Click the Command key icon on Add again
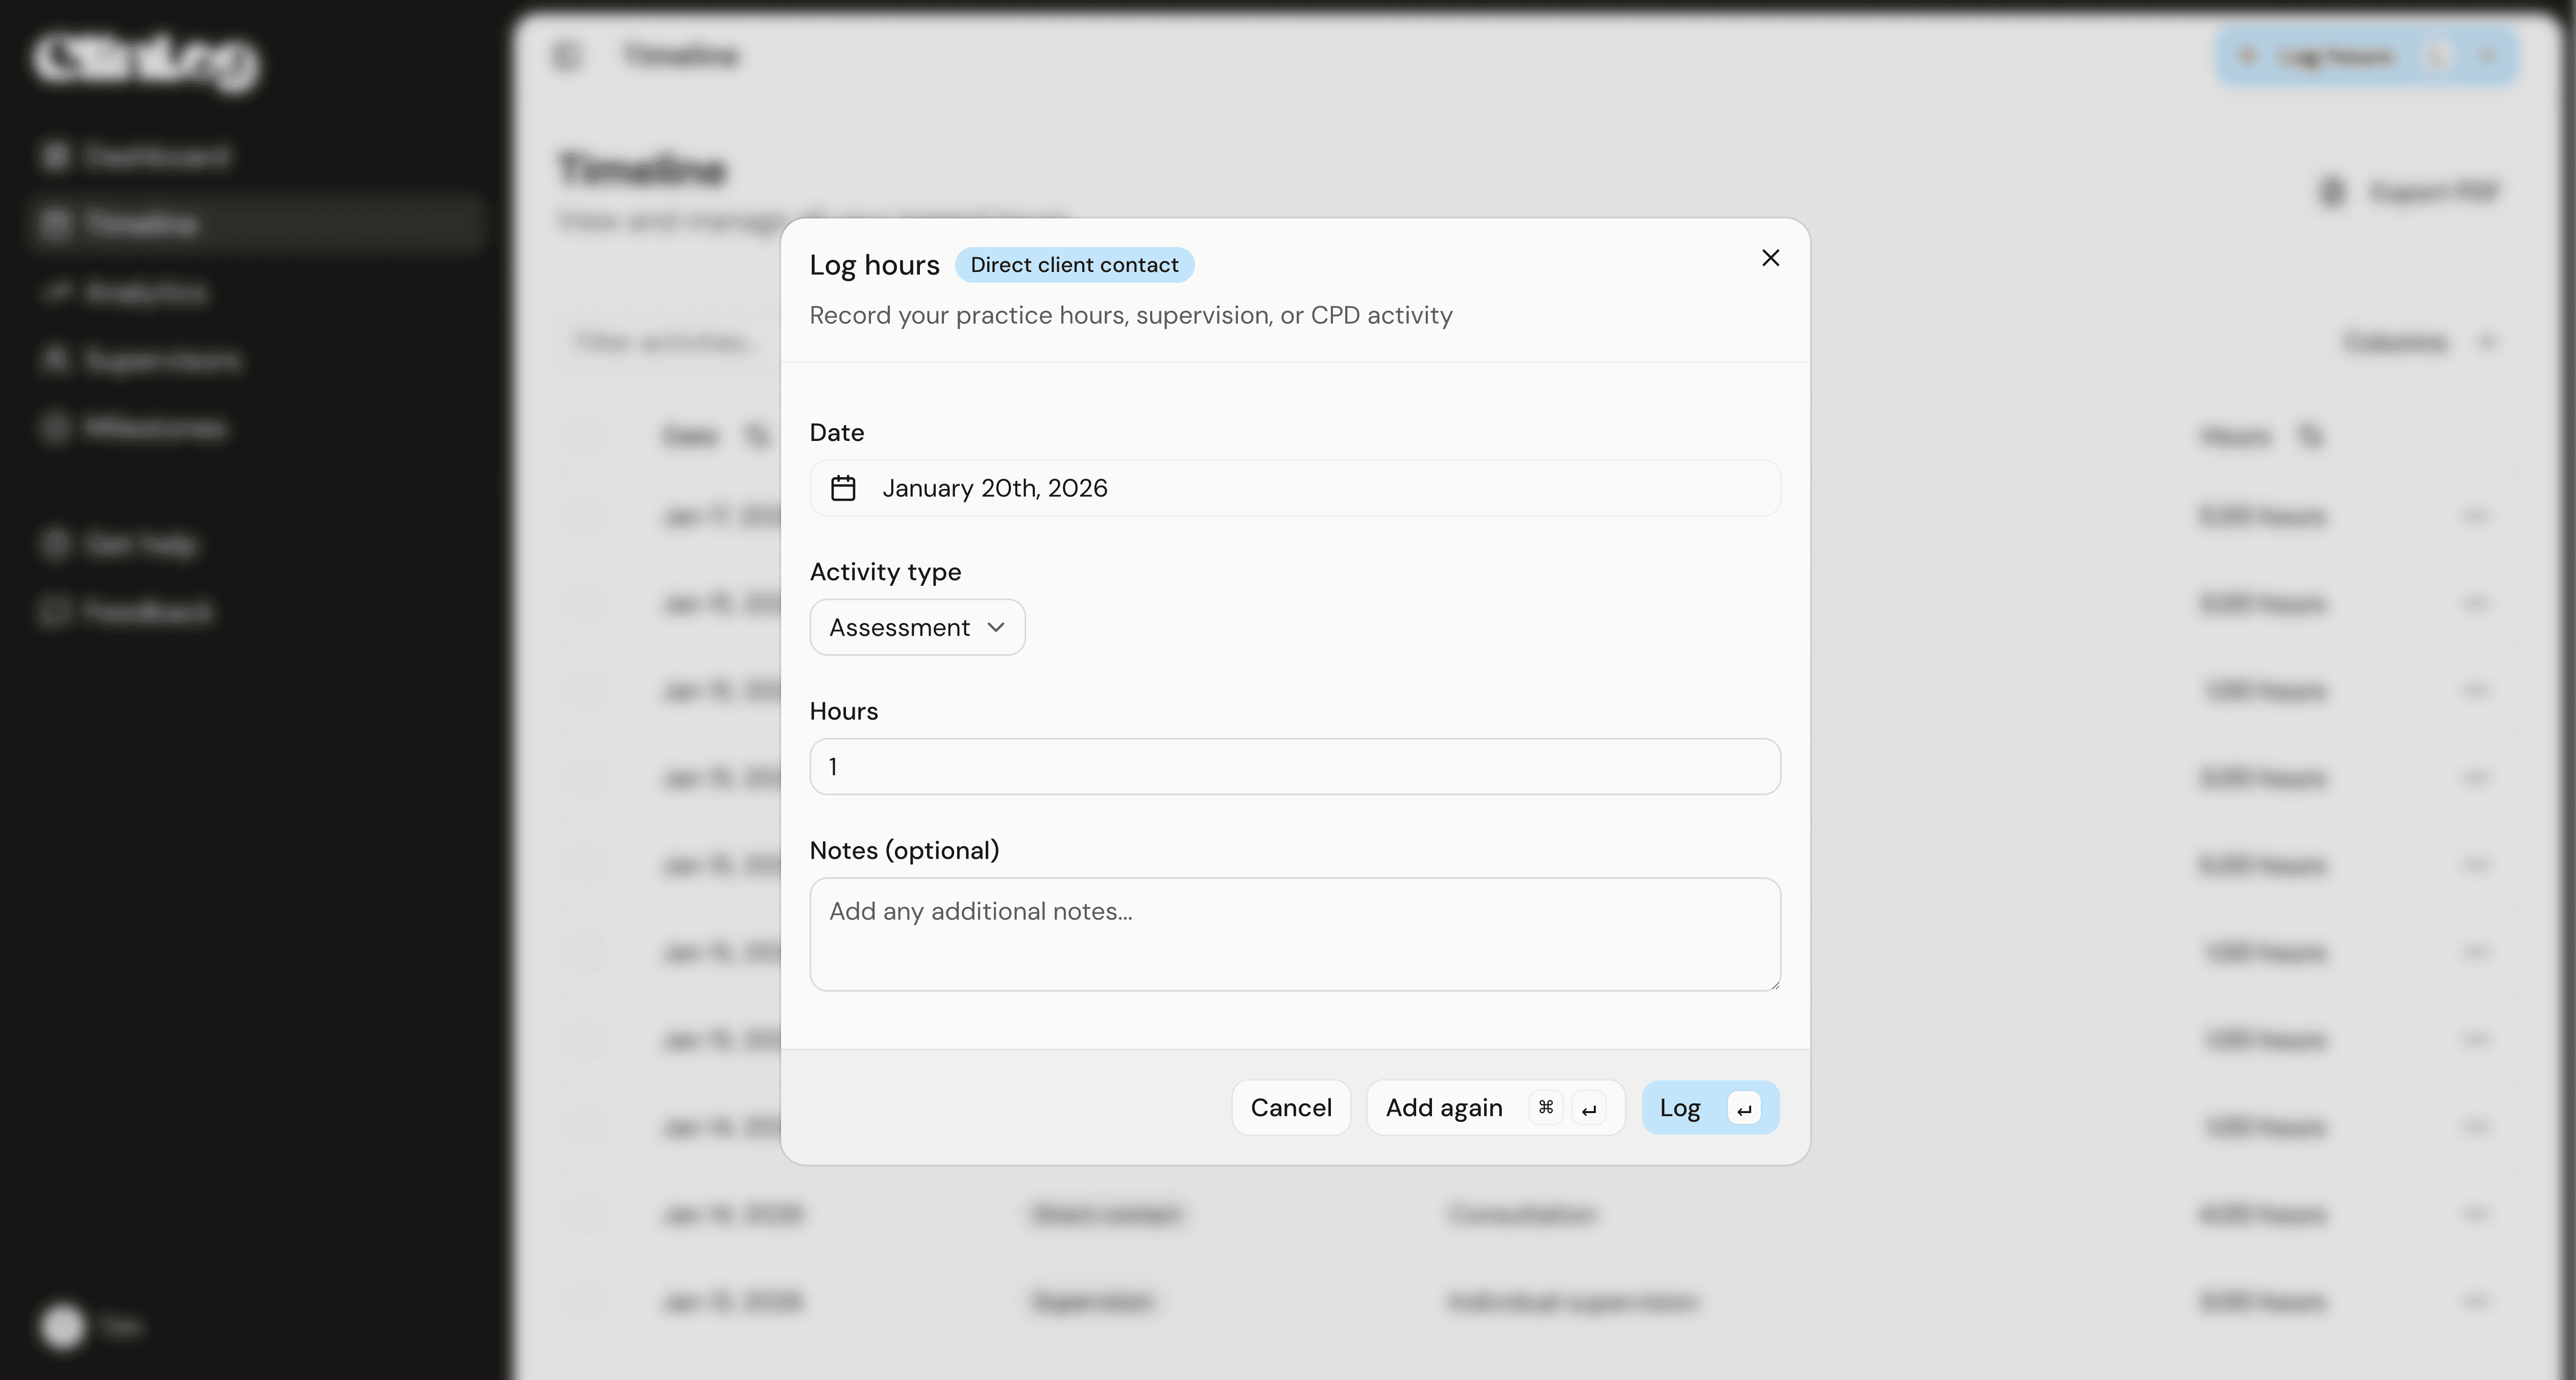The height and width of the screenshot is (1380, 2576). point(1545,1108)
